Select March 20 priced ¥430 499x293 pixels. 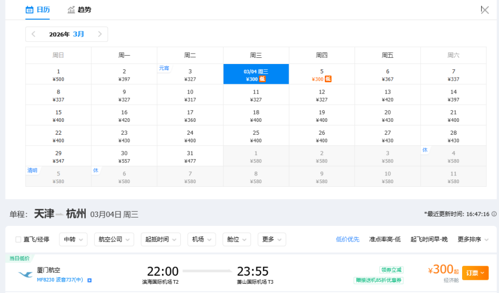[388, 116]
